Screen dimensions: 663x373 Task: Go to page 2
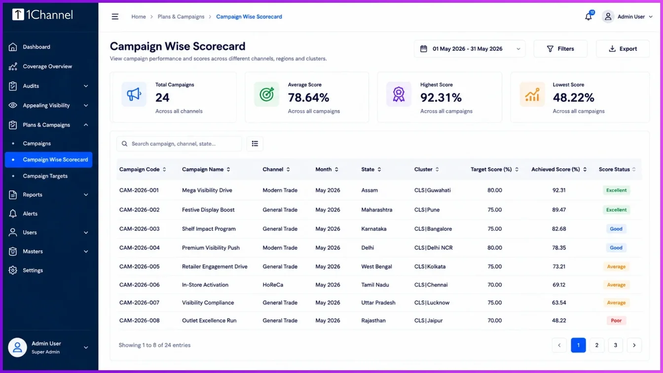597,345
